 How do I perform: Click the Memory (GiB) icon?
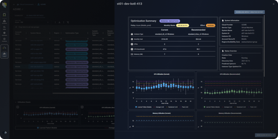(x=132, y=54)
